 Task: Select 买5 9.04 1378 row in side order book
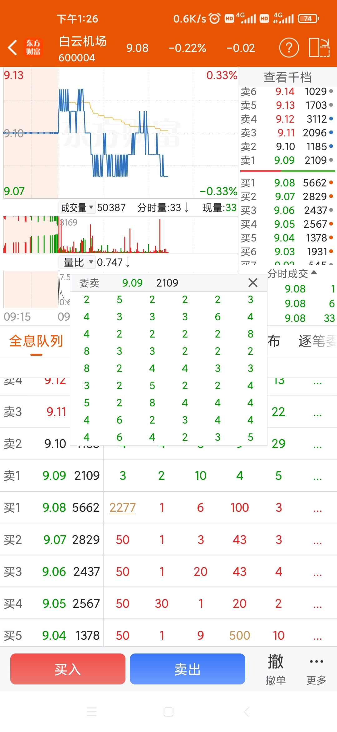(x=287, y=238)
